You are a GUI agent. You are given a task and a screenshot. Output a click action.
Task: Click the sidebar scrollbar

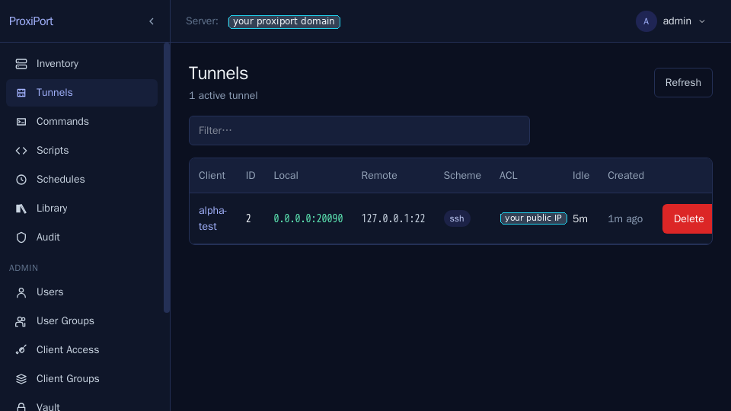pos(167,178)
